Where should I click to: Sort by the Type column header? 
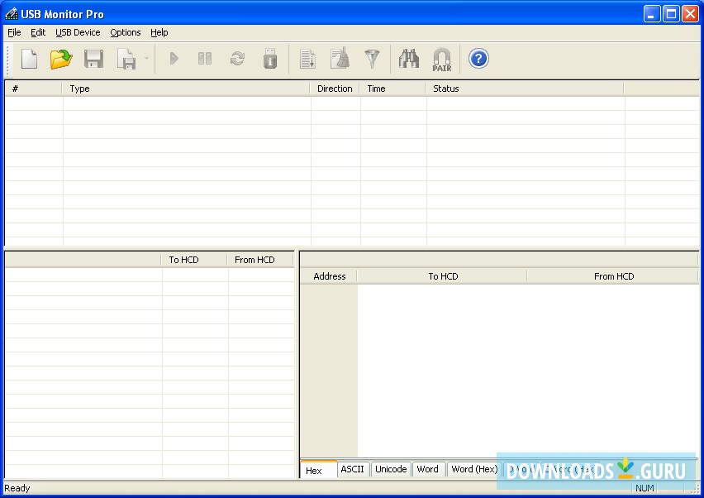pyautogui.click(x=186, y=89)
